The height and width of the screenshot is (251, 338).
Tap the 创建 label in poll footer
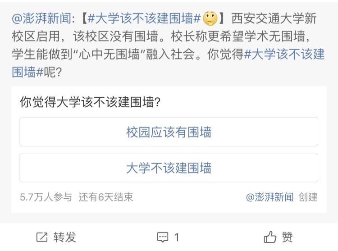[x=308, y=197]
